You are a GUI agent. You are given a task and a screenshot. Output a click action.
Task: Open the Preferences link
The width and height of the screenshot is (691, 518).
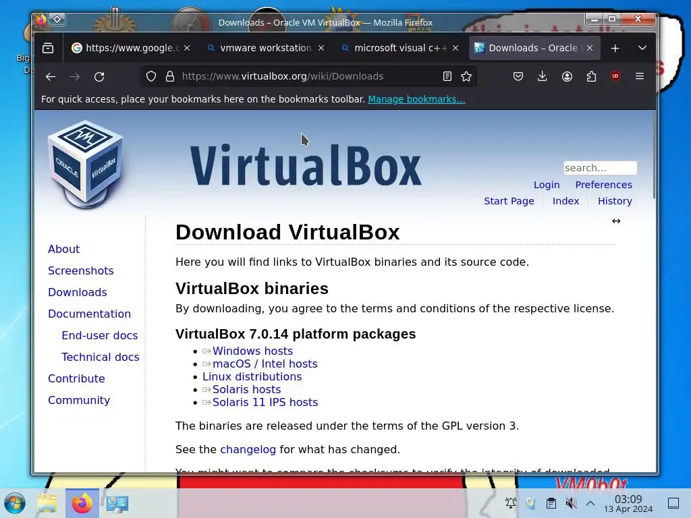point(603,185)
